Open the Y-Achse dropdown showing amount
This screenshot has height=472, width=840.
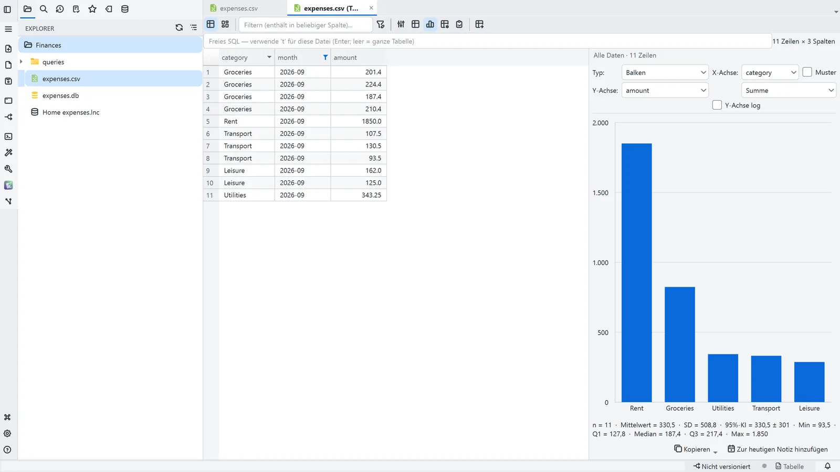pyautogui.click(x=665, y=90)
